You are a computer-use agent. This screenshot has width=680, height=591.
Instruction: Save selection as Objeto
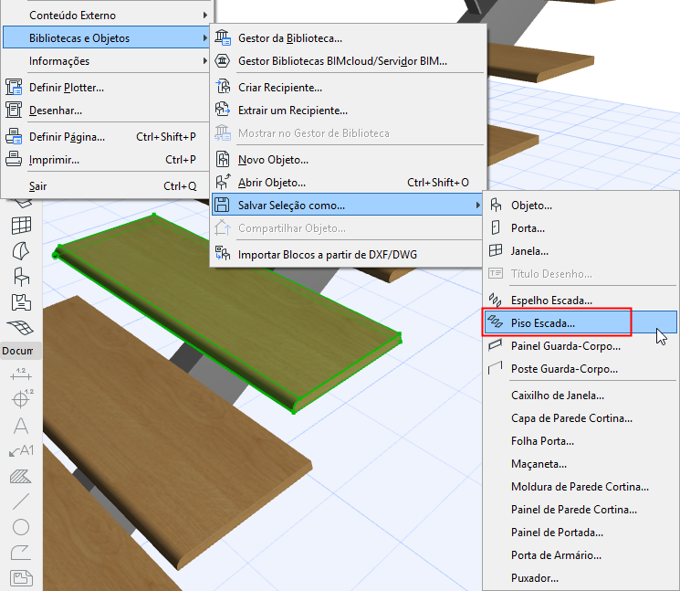pos(581,206)
